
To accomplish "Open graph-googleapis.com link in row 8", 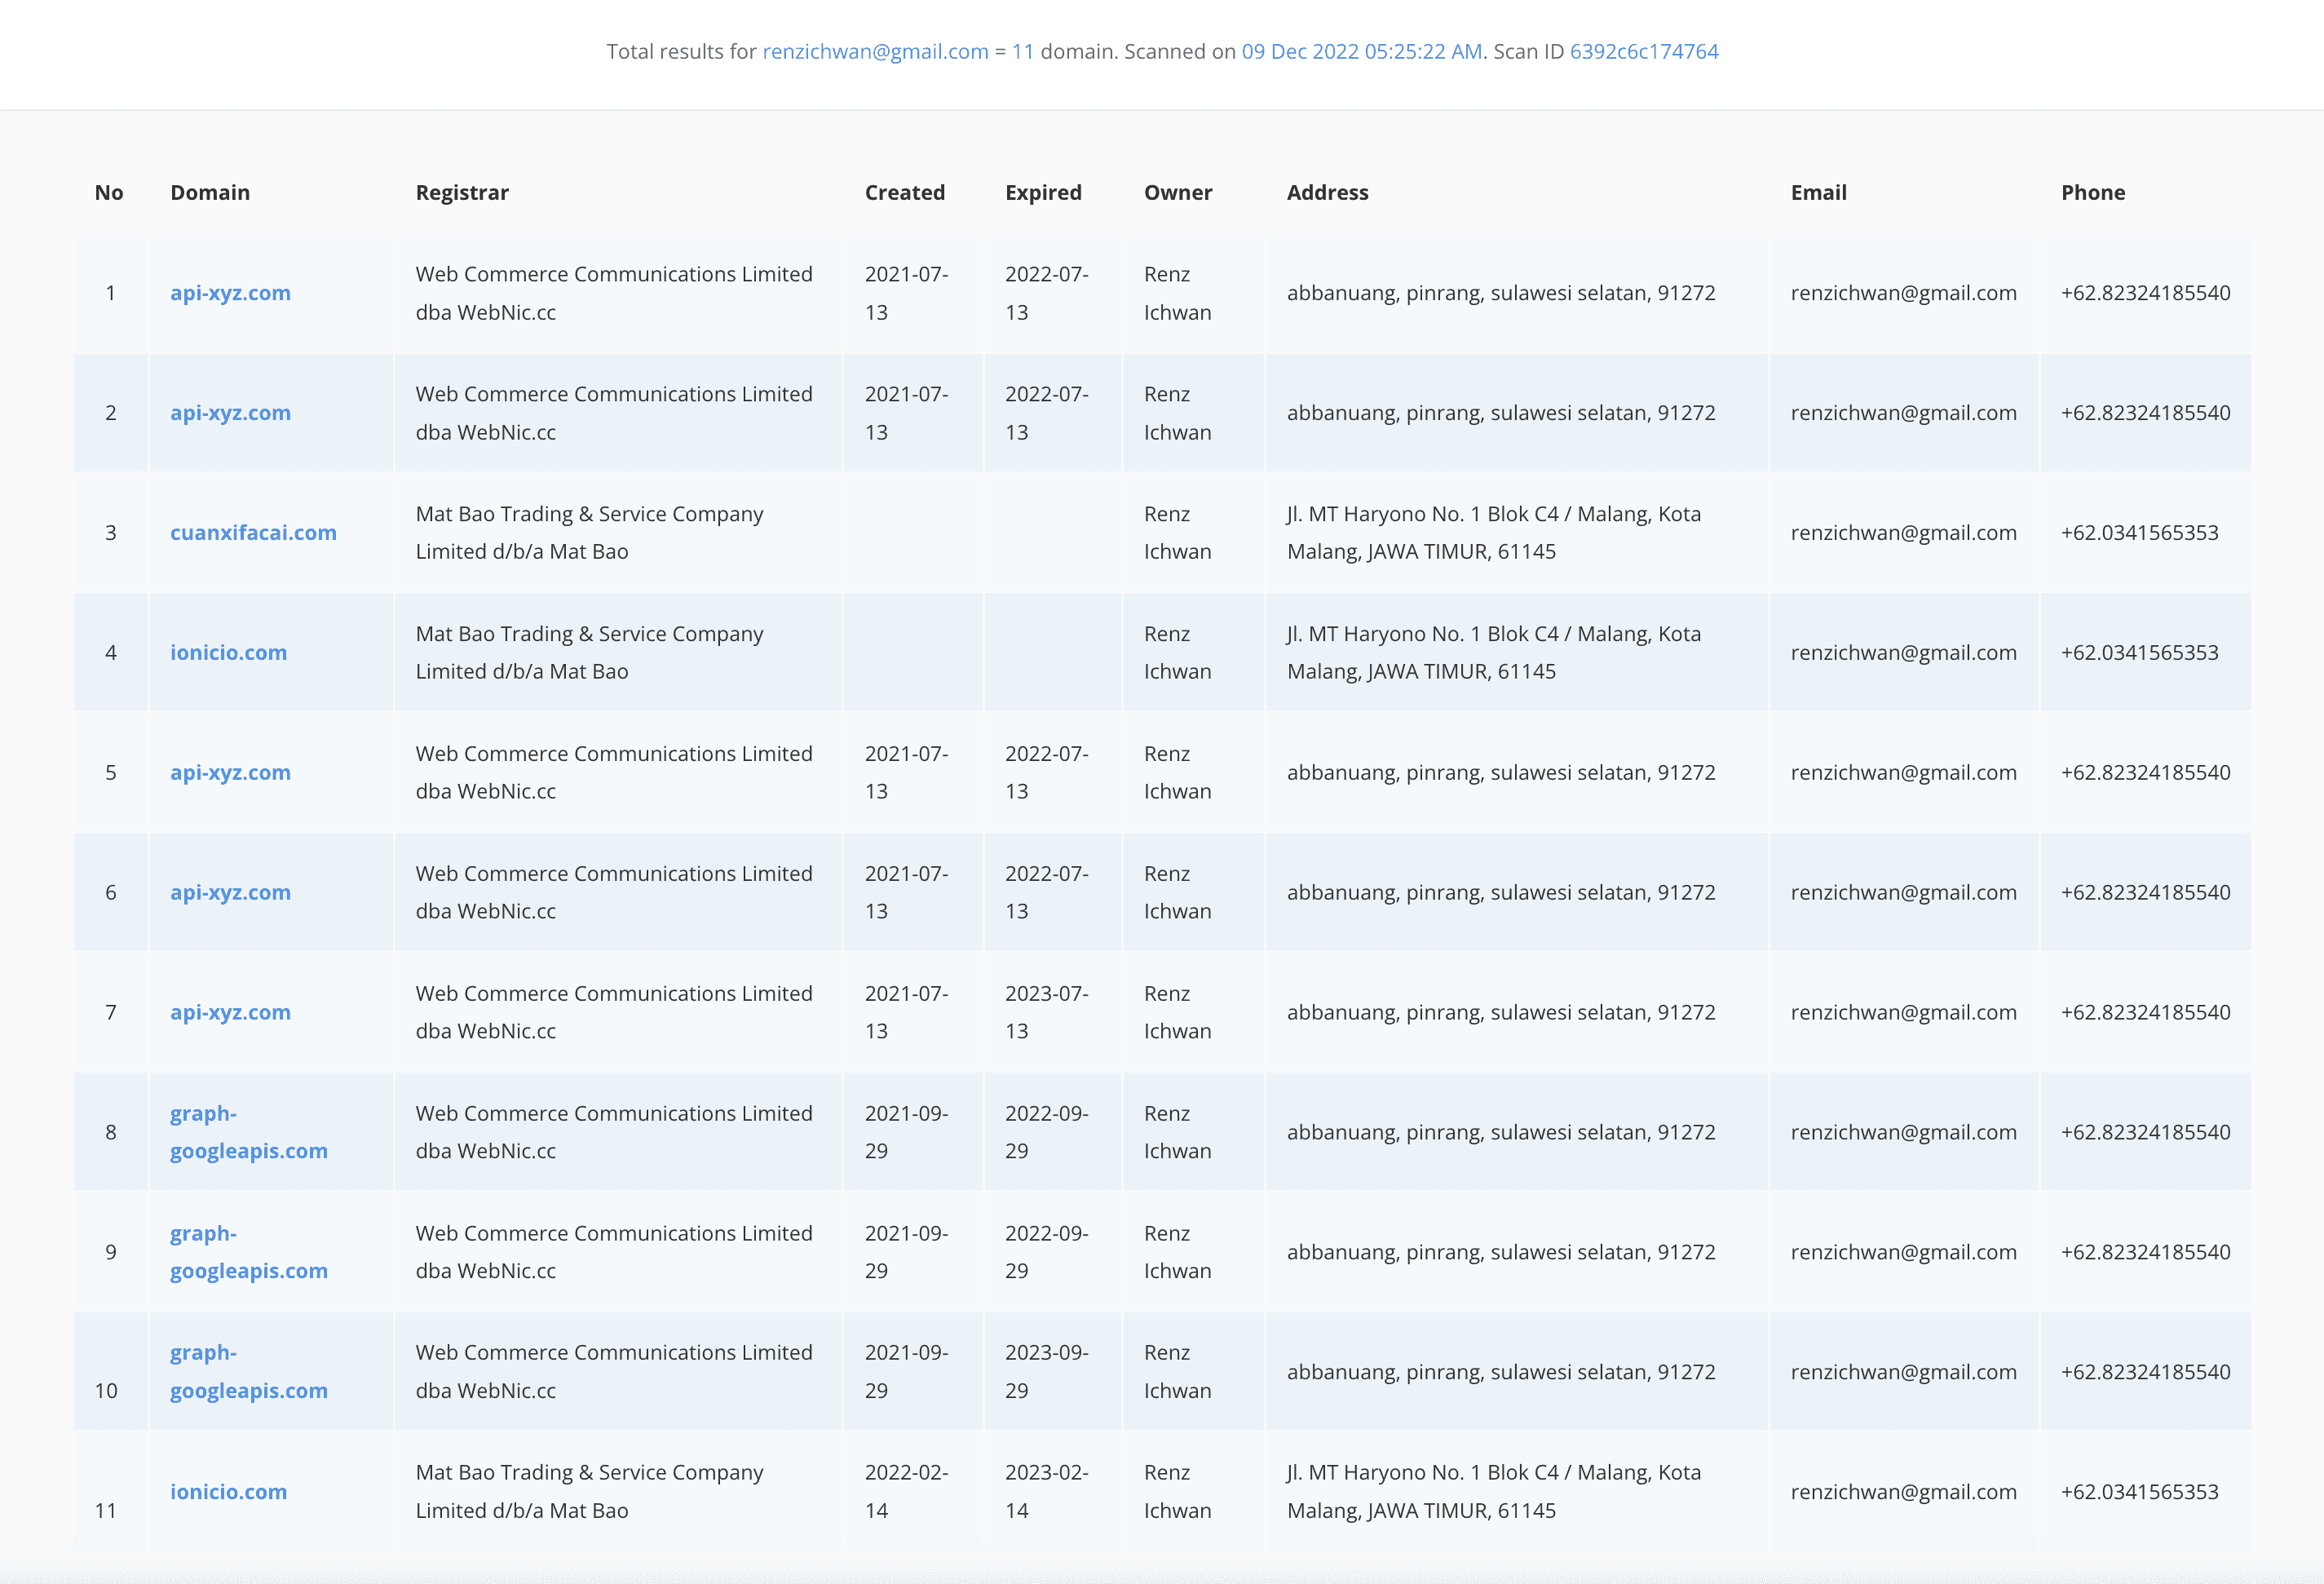I will coord(248,1132).
